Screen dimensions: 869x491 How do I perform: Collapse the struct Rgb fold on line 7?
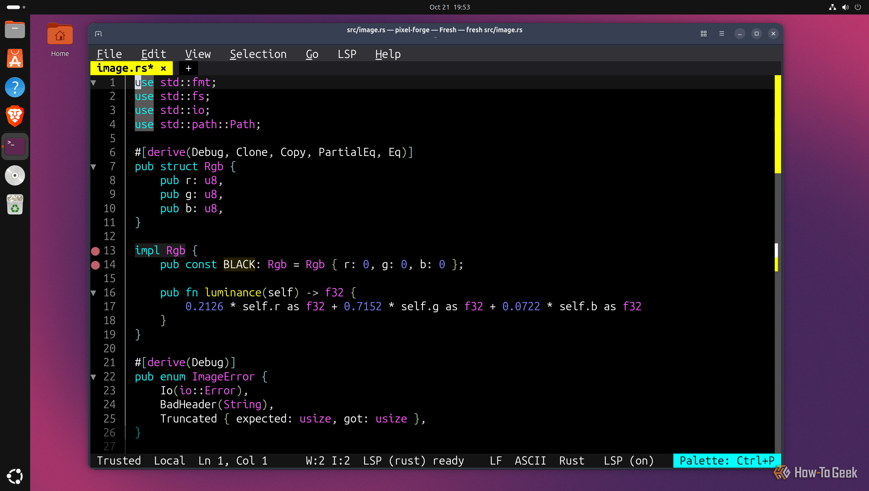(94, 166)
